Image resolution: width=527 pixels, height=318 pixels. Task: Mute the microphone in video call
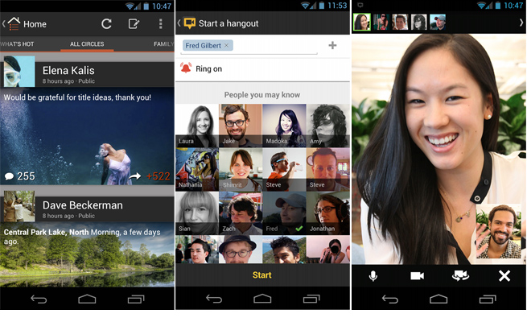point(373,276)
